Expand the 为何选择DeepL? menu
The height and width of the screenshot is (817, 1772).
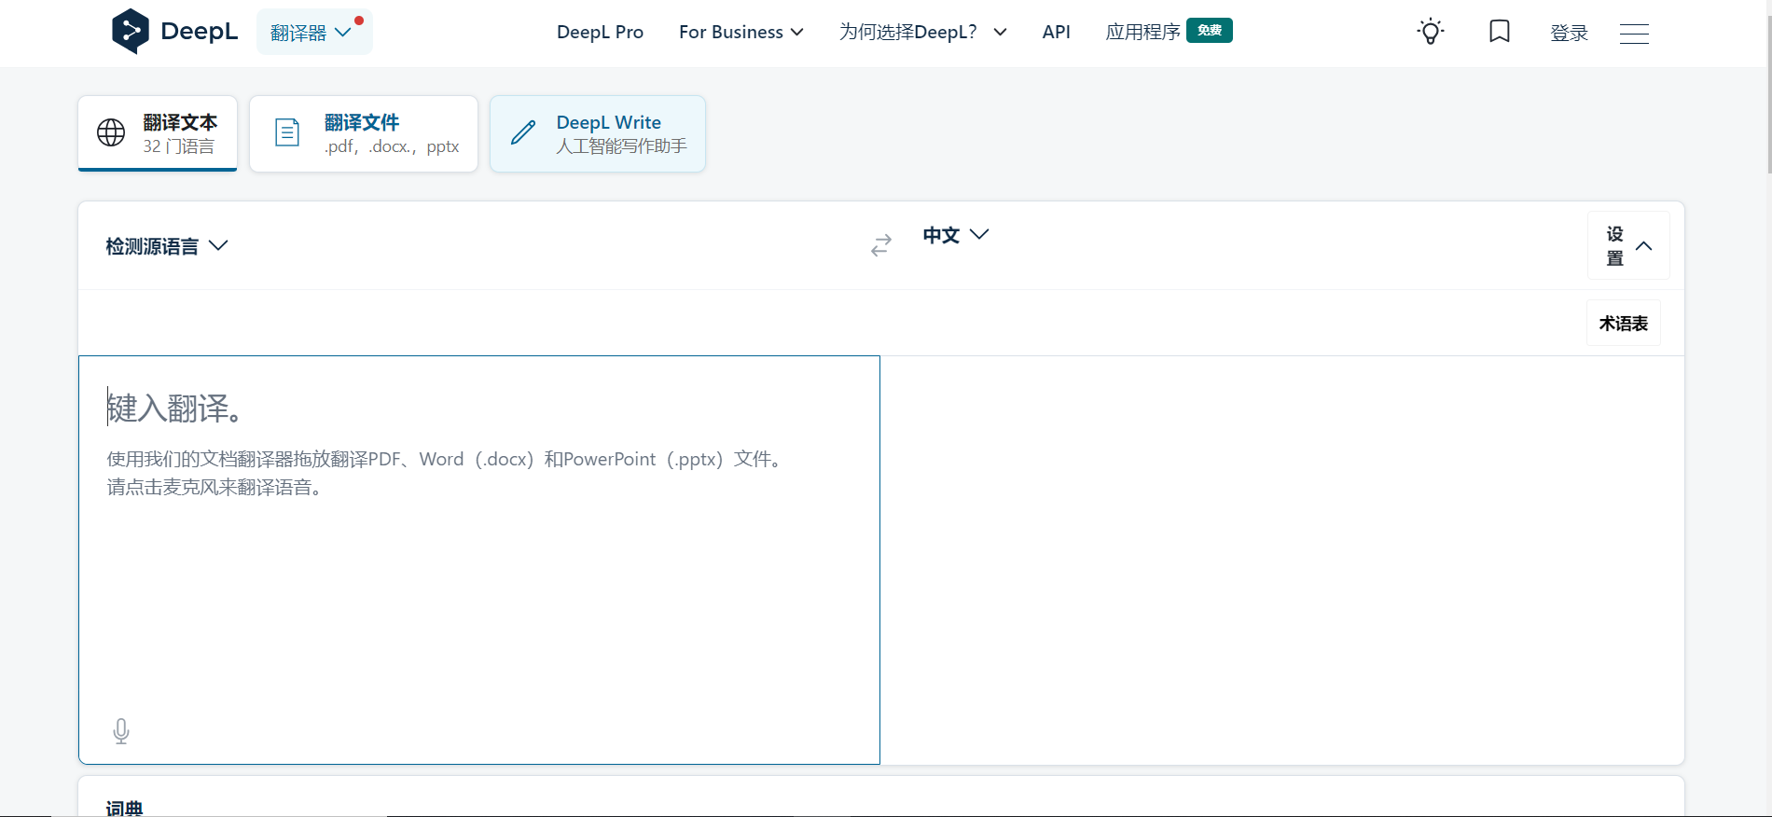tap(922, 33)
